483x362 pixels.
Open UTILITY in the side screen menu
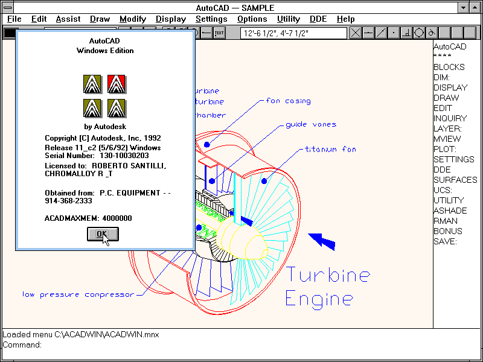click(x=449, y=200)
